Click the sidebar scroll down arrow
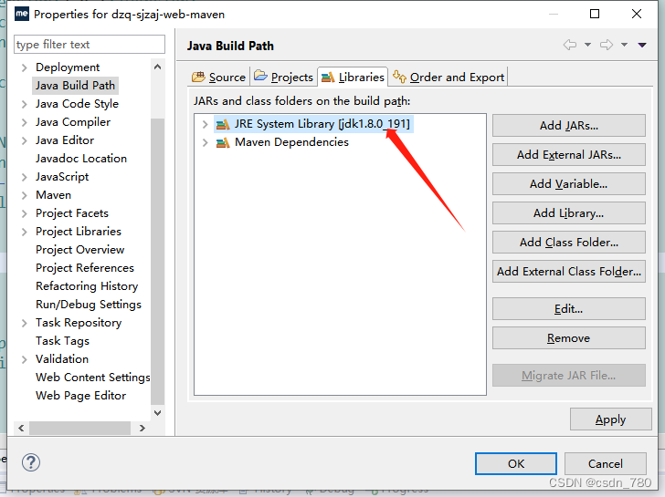Image resolution: width=665 pixels, height=497 pixels. pos(157,413)
